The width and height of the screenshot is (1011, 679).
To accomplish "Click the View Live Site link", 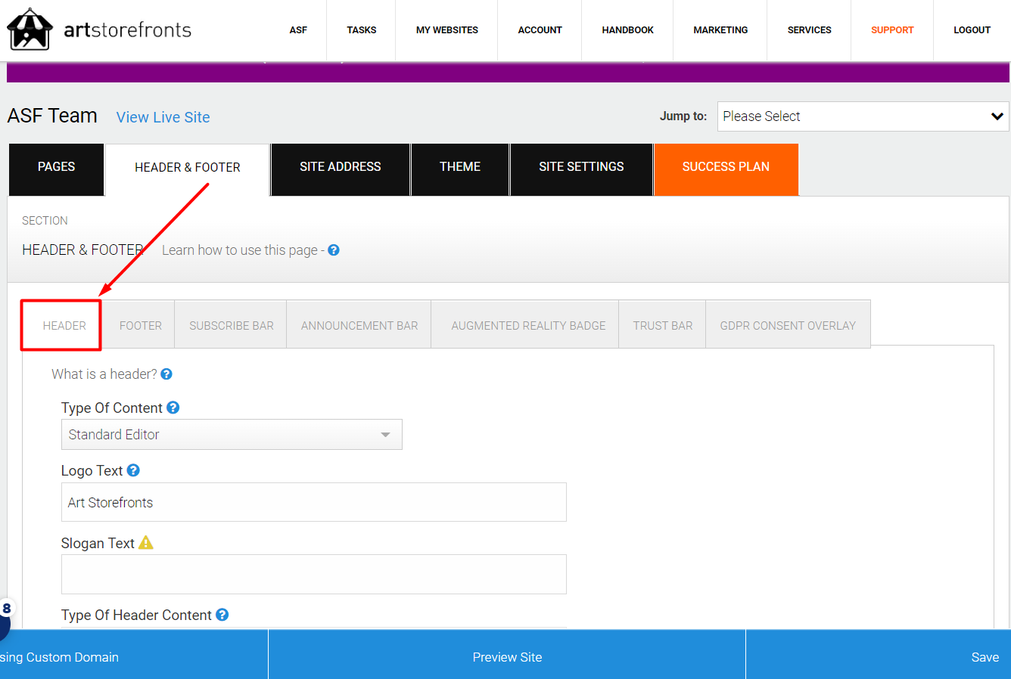I will tap(163, 117).
